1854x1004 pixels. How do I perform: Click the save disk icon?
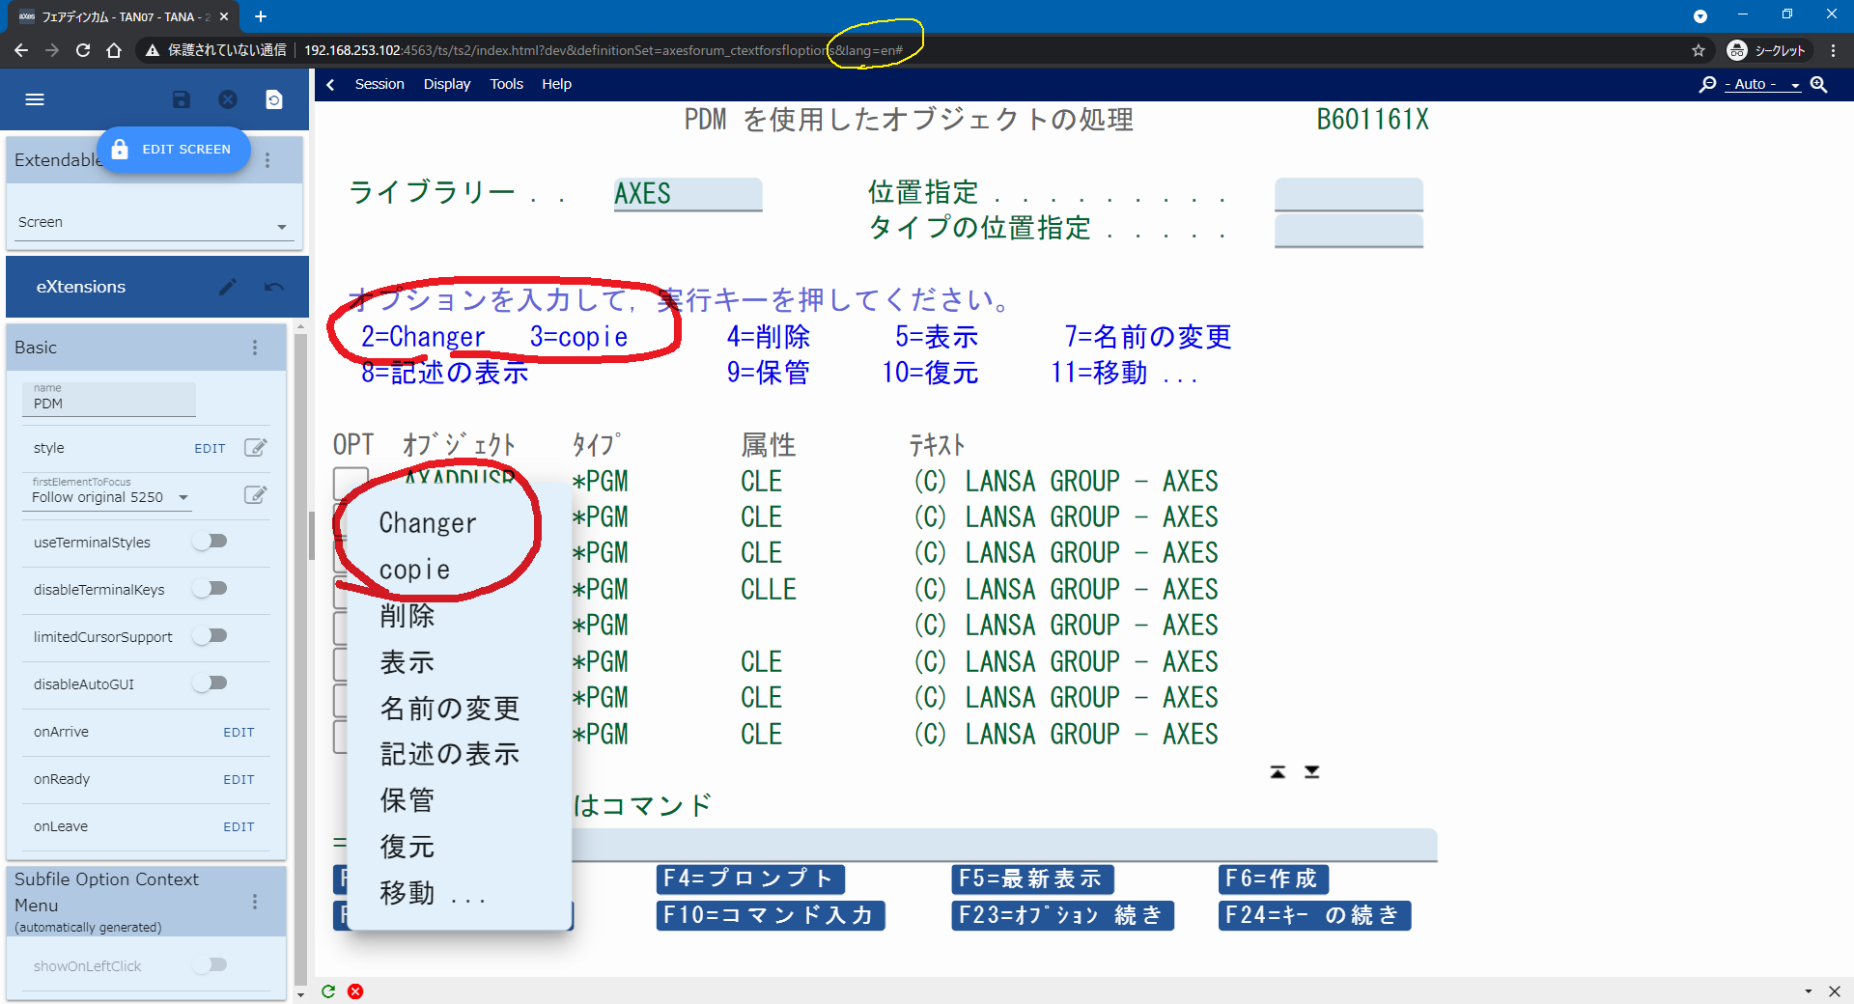(x=181, y=99)
